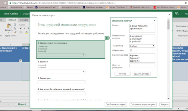The height and width of the screenshot is (111, 188).
Task: Click the survey dialog scrollbar up arrow
Action: [168, 19]
